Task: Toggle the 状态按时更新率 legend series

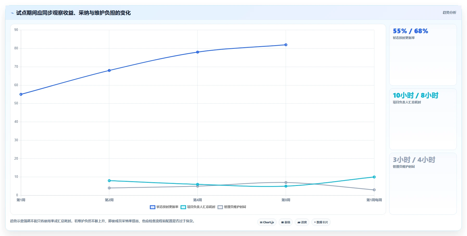Action: click(164, 207)
